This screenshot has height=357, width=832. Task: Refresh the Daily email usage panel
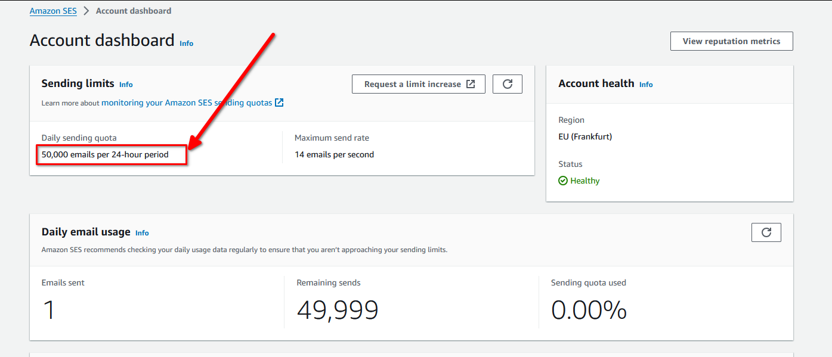click(766, 232)
